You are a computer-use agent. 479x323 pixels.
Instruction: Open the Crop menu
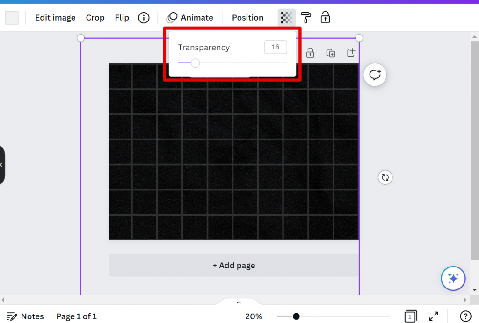point(95,17)
